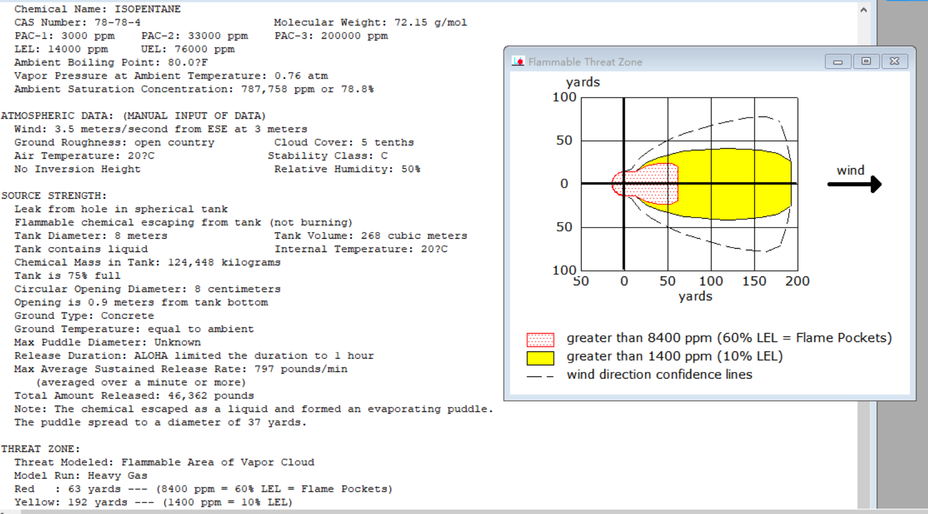Click 'Ambient Boiling Point' line
Viewport: 928px width, 514px height.
coord(111,62)
